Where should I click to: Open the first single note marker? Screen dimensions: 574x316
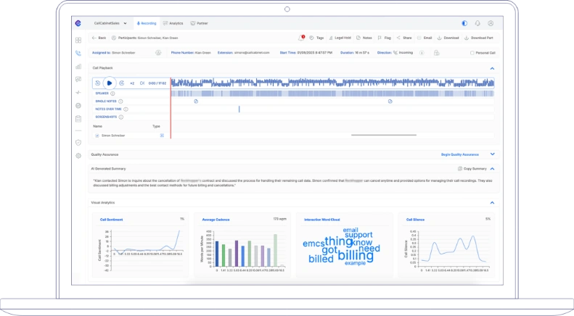(x=196, y=101)
